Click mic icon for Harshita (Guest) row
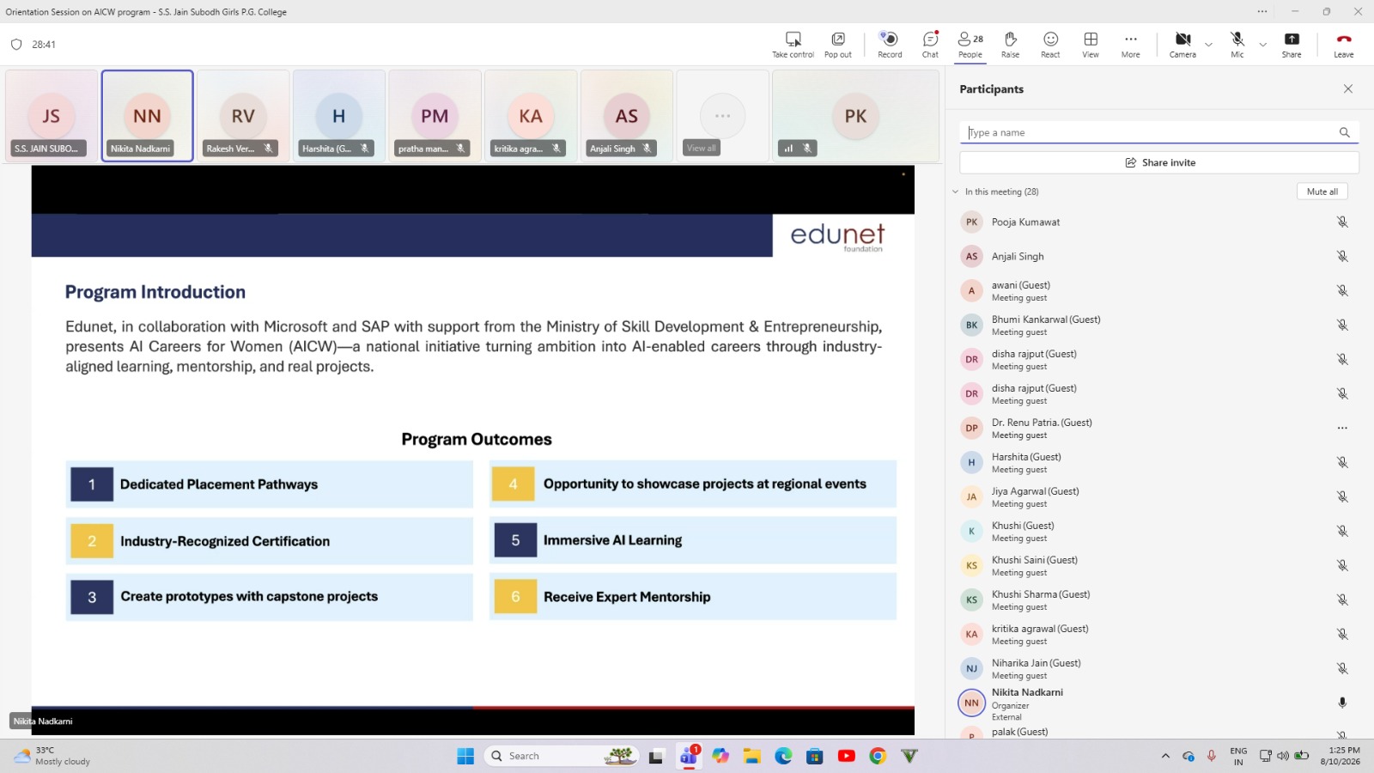 [1342, 462]
